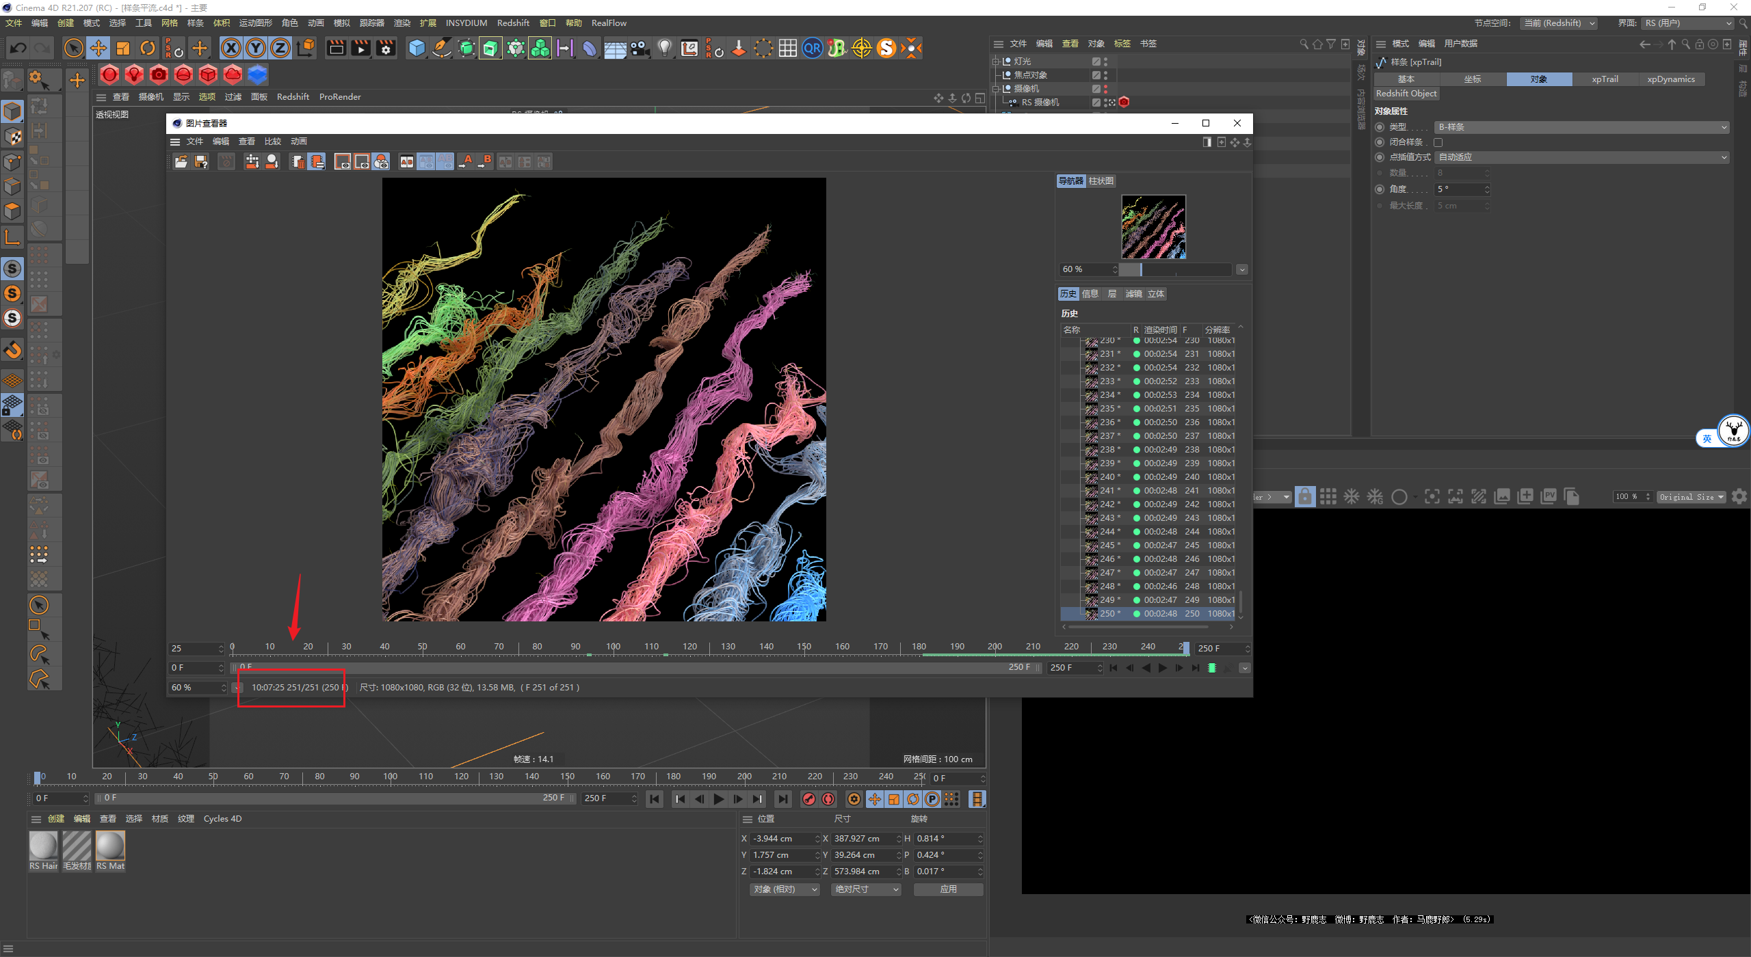The height and width of the screenshot is (957, 1751).
Task: Toggle enable check for 摄像机 object
Action: pyautogui.click(x=1096, y=89)
